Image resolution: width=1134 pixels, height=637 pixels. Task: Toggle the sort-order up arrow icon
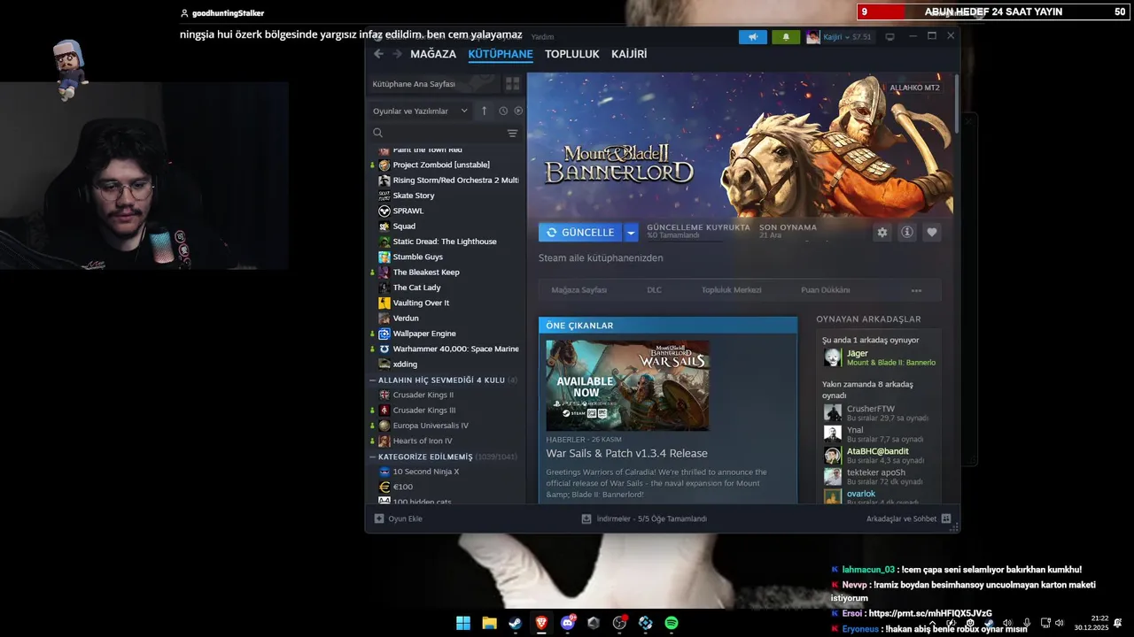(484, 111)
